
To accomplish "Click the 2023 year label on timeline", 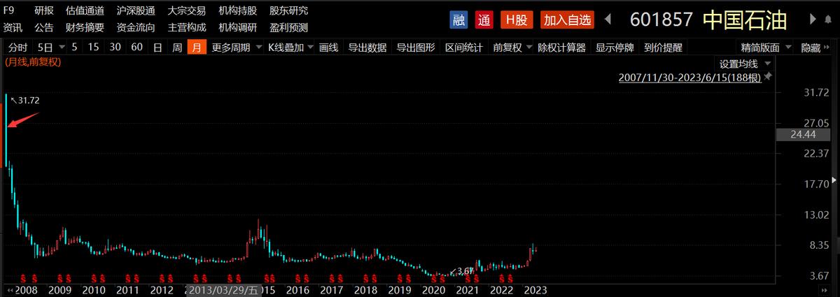I will [535, 290].
